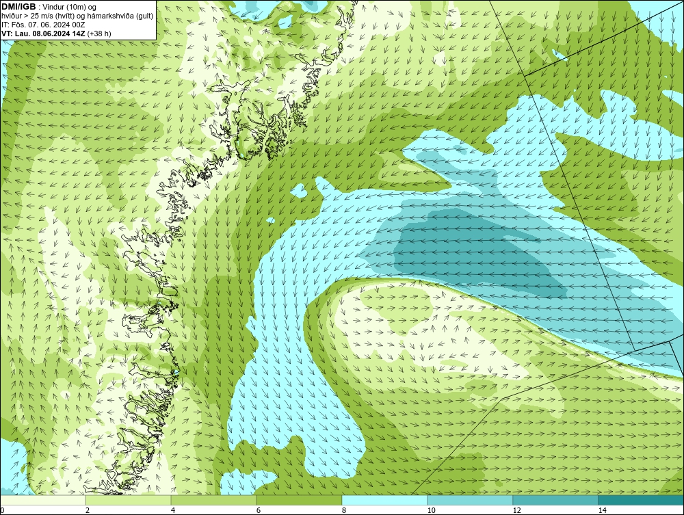Click the legend label '6'
Viewport: 684px width, 515px height.
[259, 510]
